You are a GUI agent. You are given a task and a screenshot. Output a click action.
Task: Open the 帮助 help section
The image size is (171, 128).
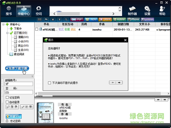click(162, 11)
